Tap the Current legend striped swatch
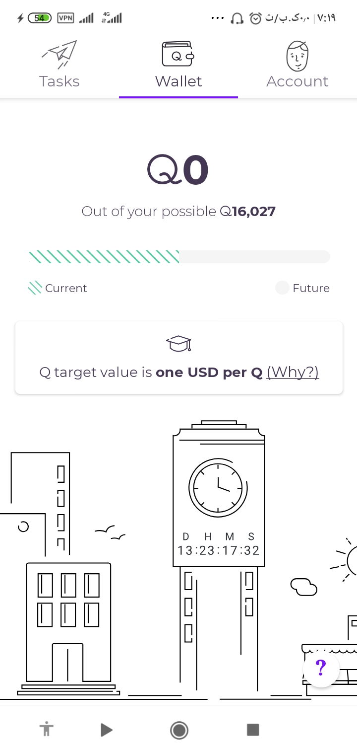Screen dimensions: 357x755 35,288
